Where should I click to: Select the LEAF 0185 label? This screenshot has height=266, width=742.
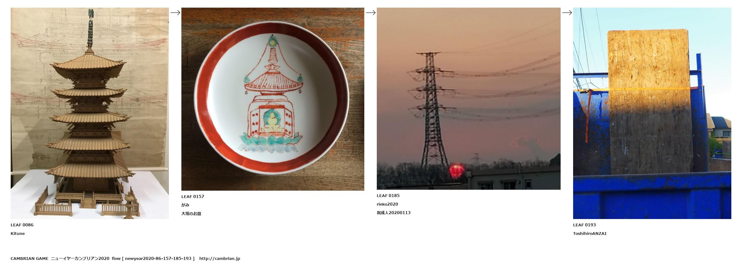click(x=388, y=196)
